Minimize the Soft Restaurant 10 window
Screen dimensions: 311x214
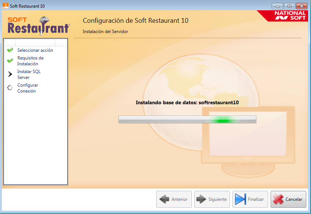click(277, 6)
